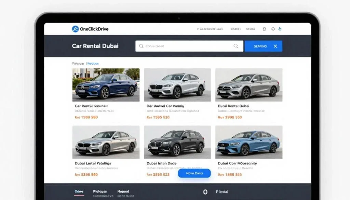
Task: Select the first menu item in the top navigation
Action: pos(210,29)
